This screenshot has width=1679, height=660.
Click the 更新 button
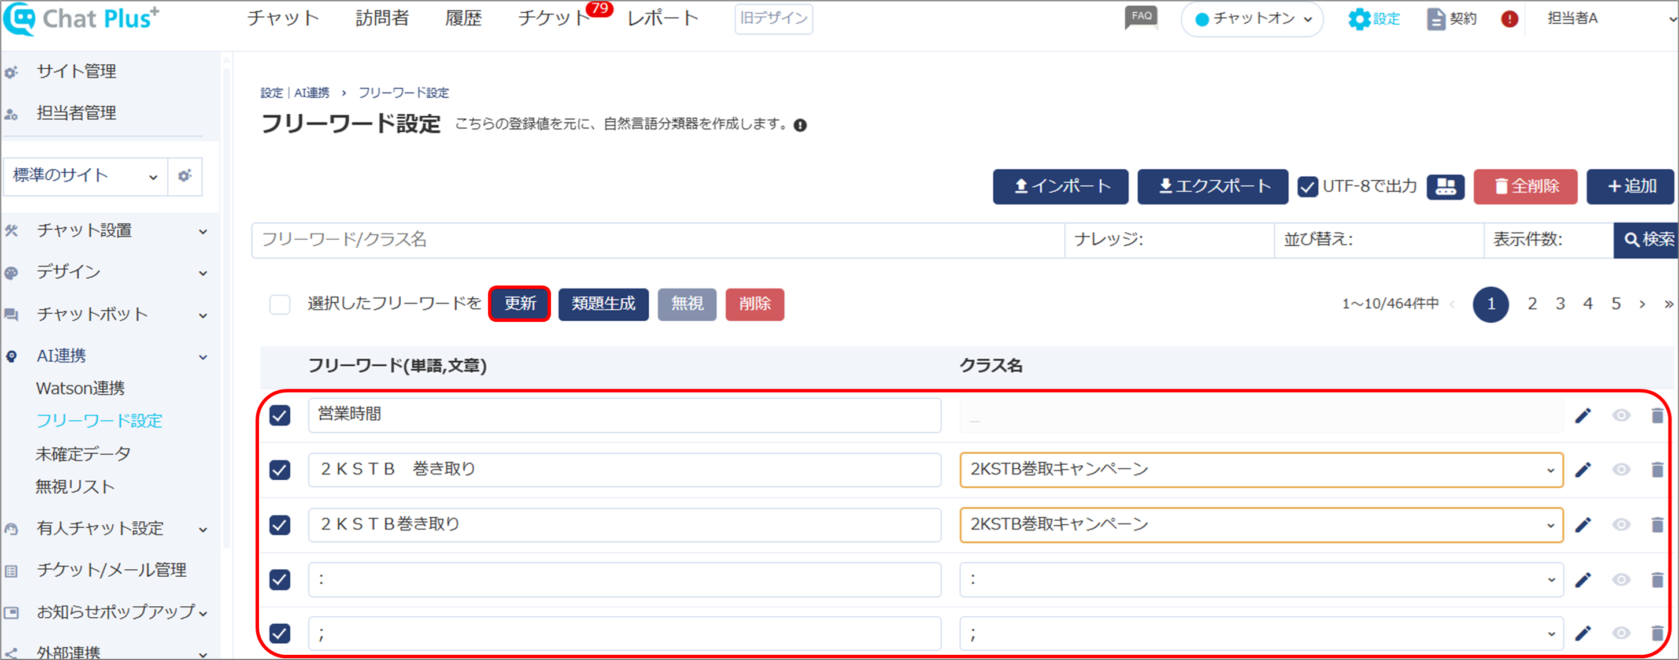pos(519,304)
